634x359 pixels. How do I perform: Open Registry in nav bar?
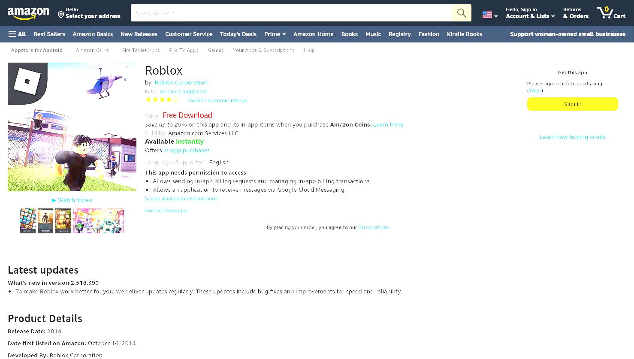point(400,34)
